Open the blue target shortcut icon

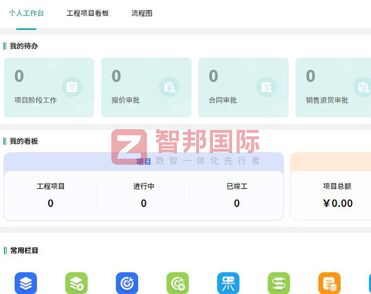(x=127, y=283)
